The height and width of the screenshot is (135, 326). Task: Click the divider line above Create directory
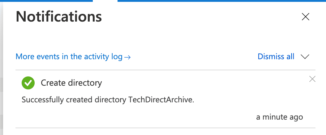pos(165,70)
